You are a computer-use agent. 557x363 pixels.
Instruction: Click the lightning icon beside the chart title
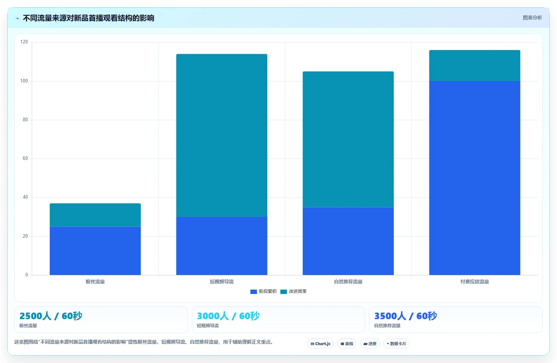point(17,18)
